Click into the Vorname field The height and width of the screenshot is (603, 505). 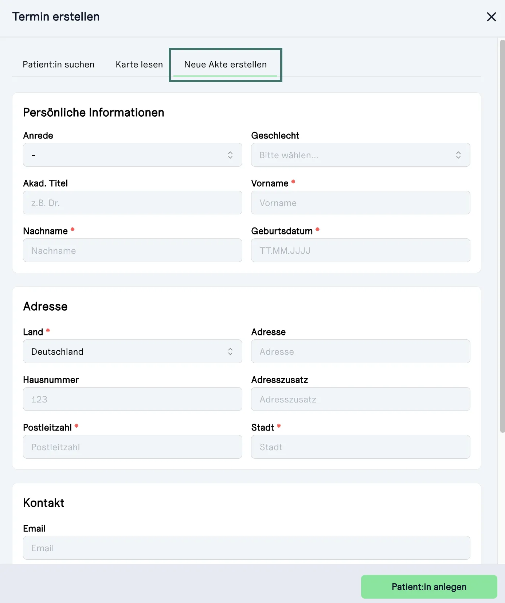pos(361,203)
